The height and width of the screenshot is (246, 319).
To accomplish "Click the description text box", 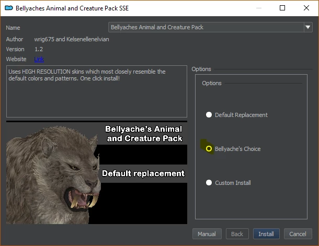I will pos(97,91).
